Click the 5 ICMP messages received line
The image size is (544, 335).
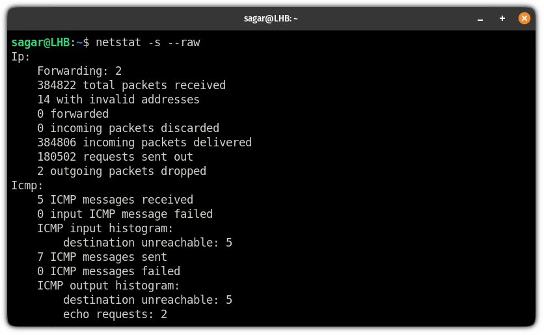coord(115,200)
